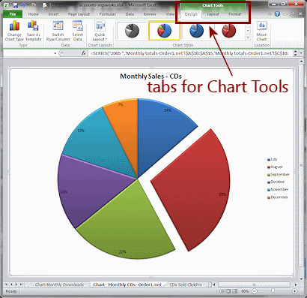307x298 pixels.
Task: Switch to Page Break Preview in status bar
Action: point(234,291)
